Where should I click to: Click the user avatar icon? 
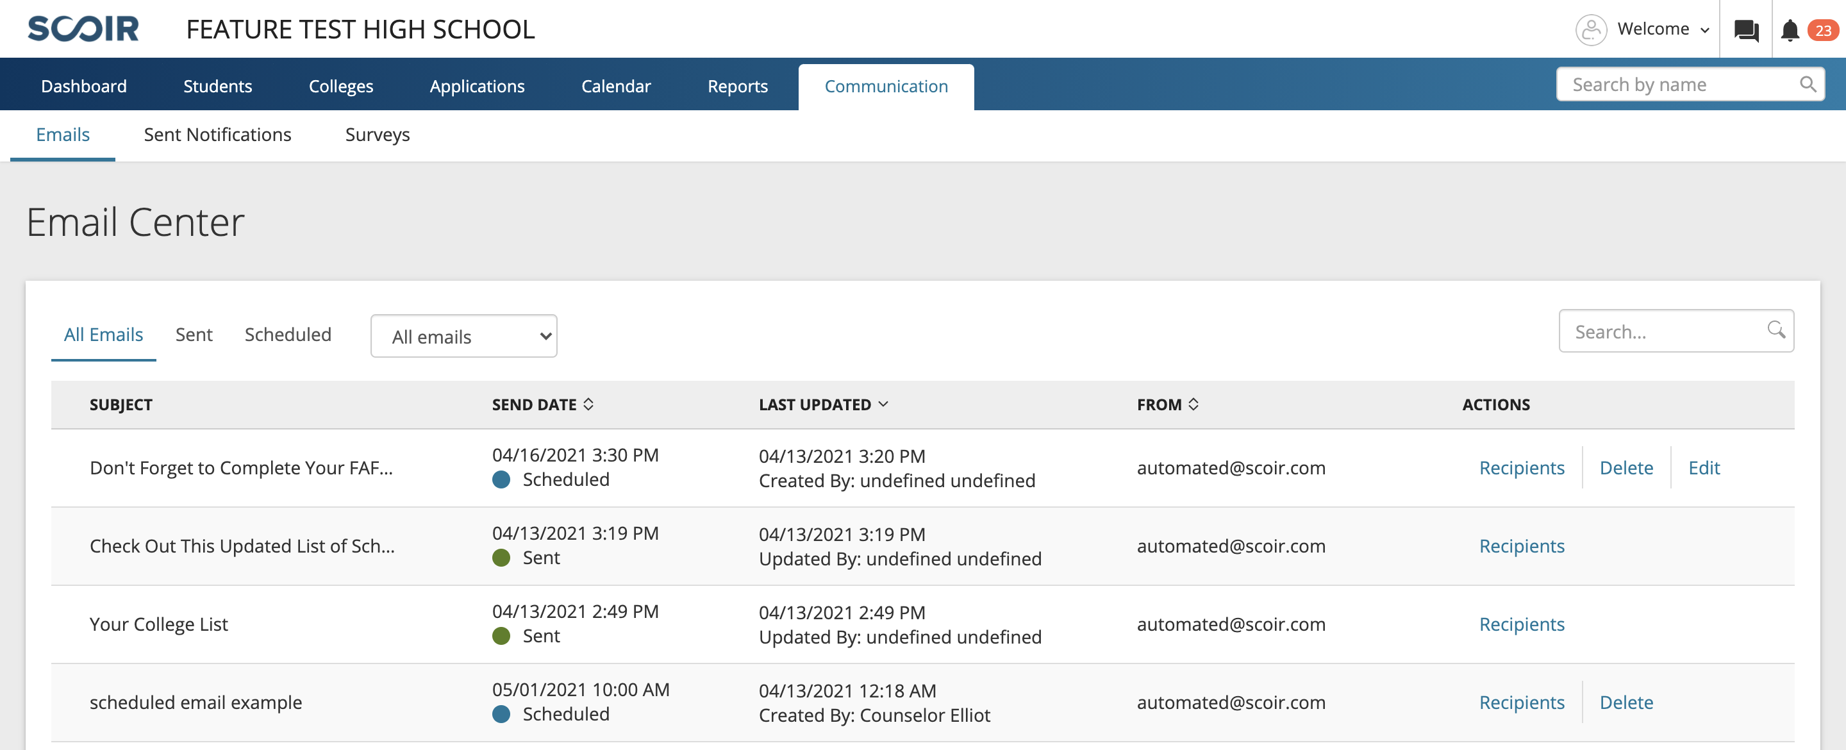coord(1590,29)
